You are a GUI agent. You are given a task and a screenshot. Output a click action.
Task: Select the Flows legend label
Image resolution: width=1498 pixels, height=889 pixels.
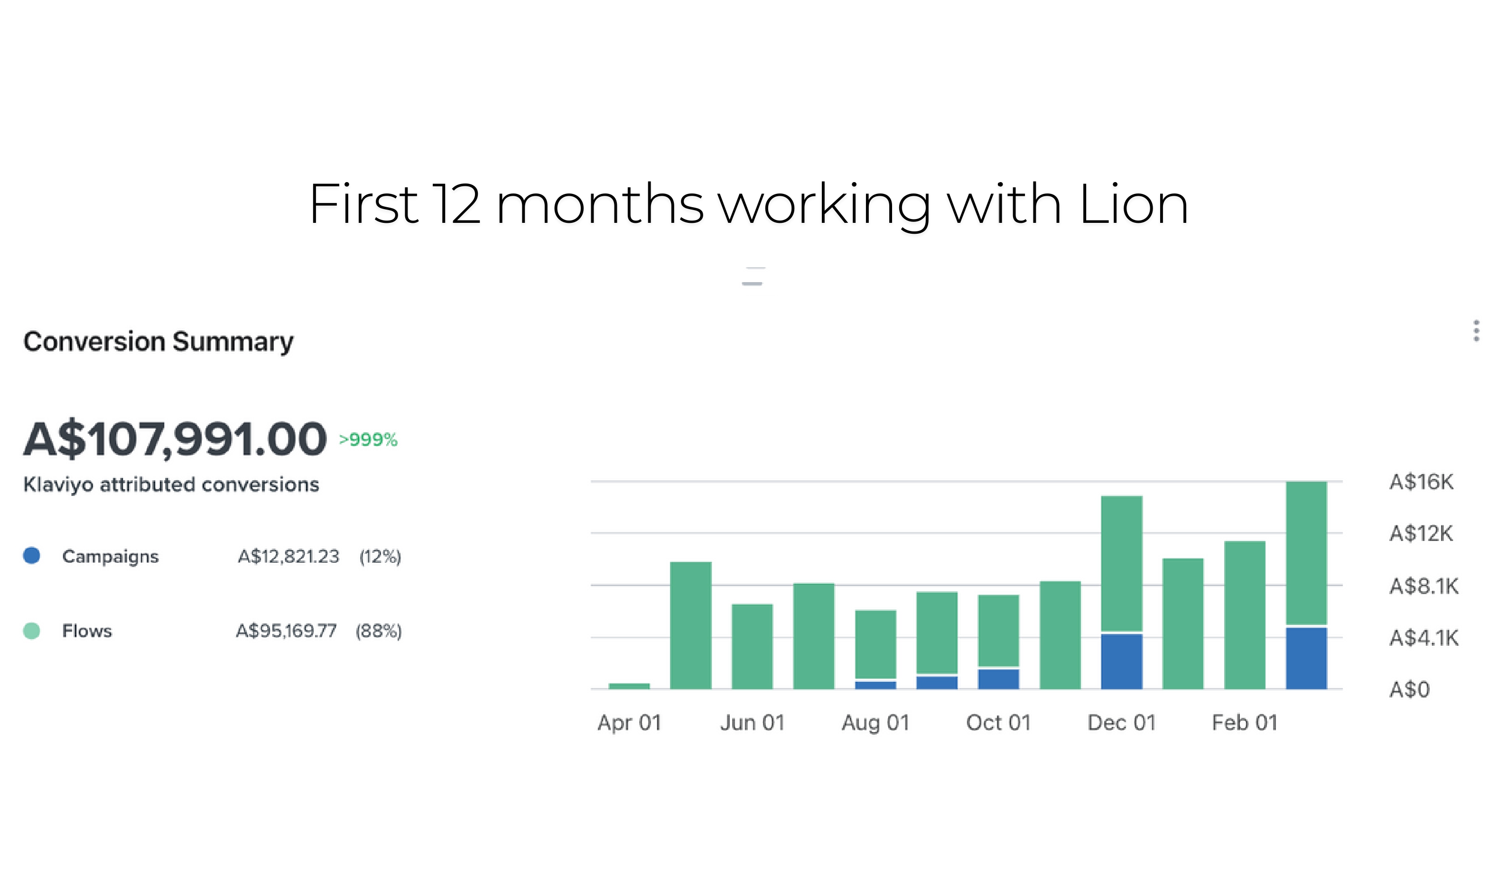pos(87,631)
